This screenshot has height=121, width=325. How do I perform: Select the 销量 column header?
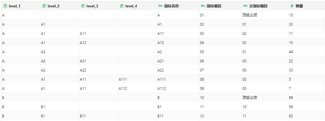(x=306, y=6)
